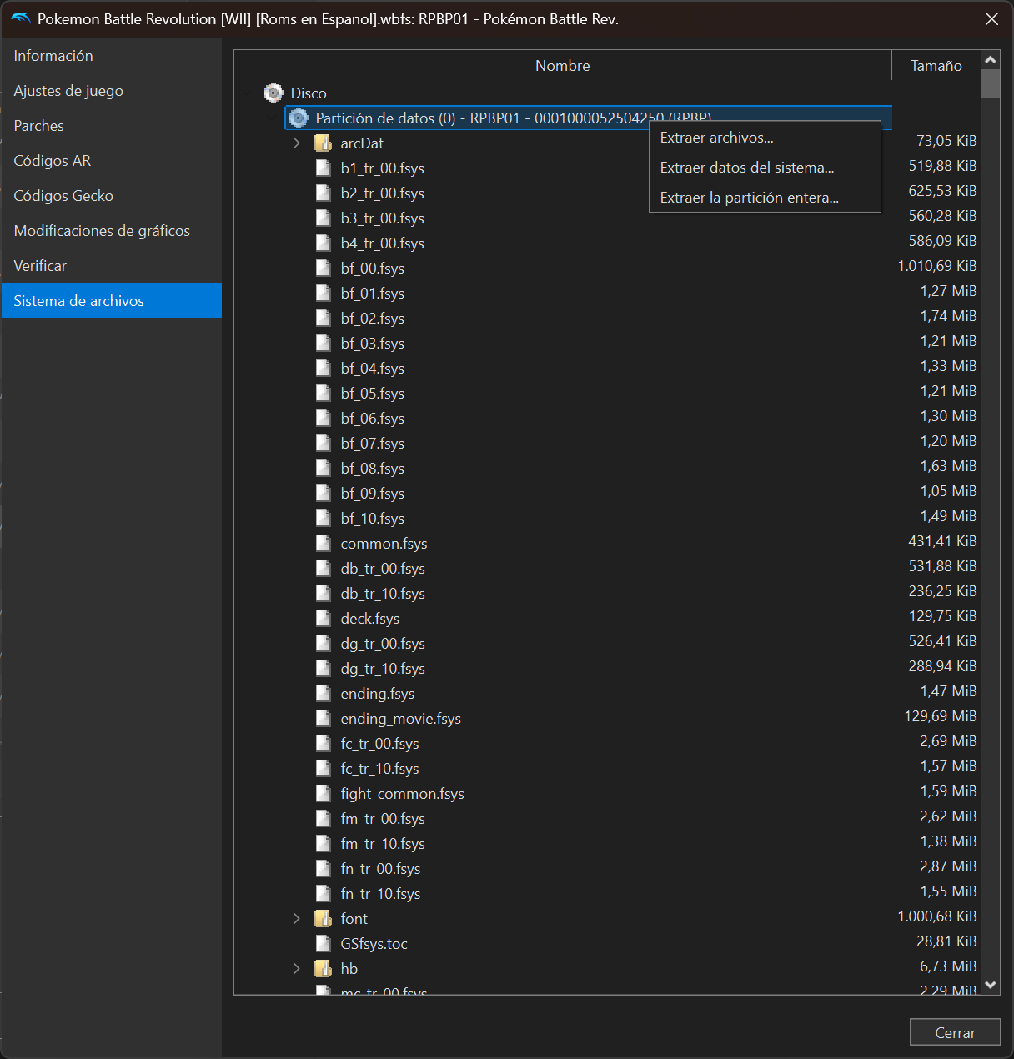Click the fn_tr_10.fsys file icon
This screenshot has width=1014, height=1059.
click(x=324, y=893)
